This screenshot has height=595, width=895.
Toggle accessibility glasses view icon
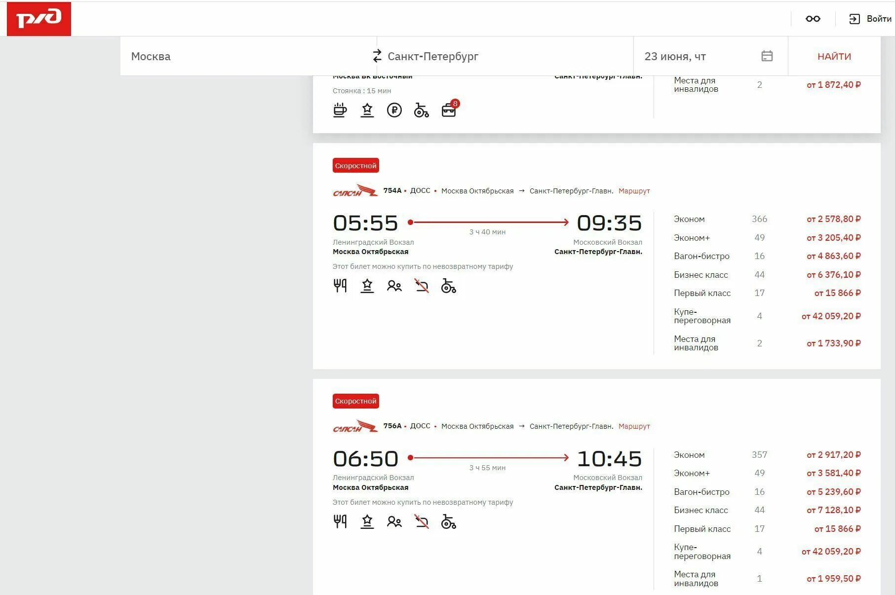click(x=813, y=19)
